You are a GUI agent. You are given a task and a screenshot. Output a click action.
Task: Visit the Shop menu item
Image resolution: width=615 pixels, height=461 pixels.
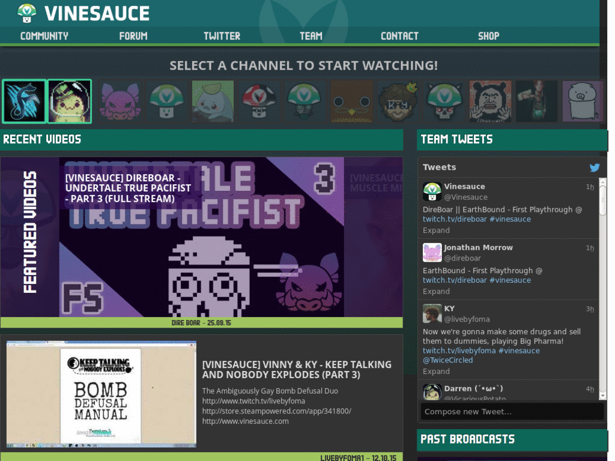489,36
